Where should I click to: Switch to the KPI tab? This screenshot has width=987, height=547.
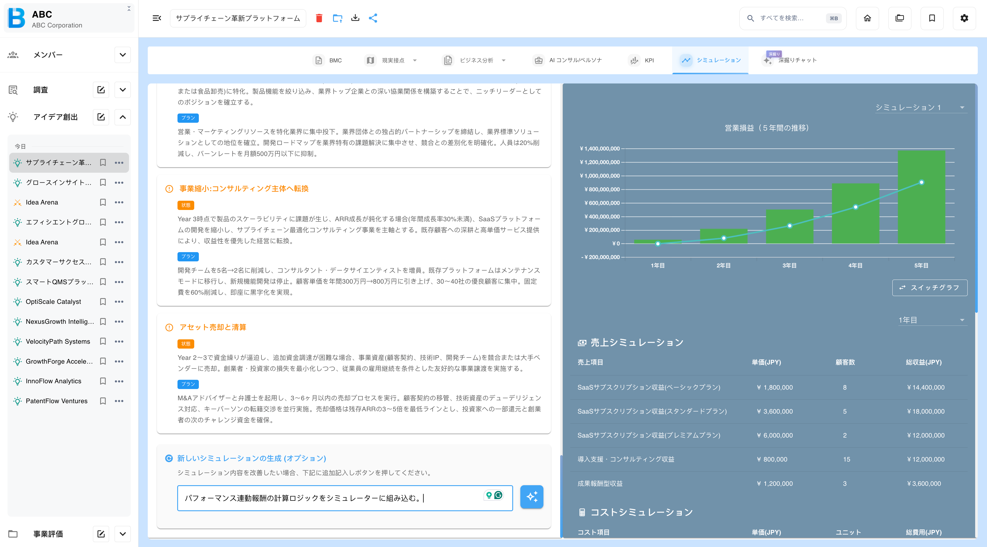(x=641, y=60)
